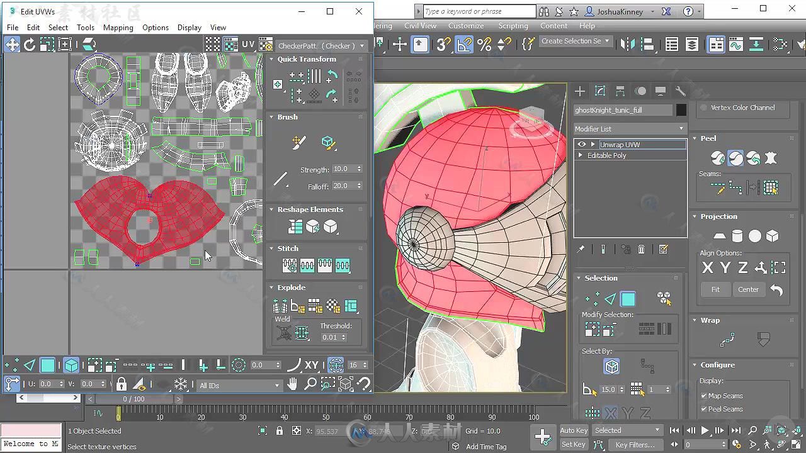
Task: Toggle Angle Snap in main toolbar
Action: (464, 44)
